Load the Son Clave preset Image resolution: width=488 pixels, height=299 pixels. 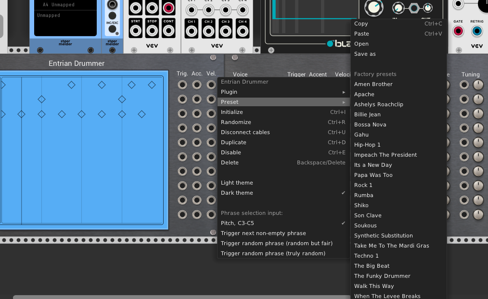(398, 216)
